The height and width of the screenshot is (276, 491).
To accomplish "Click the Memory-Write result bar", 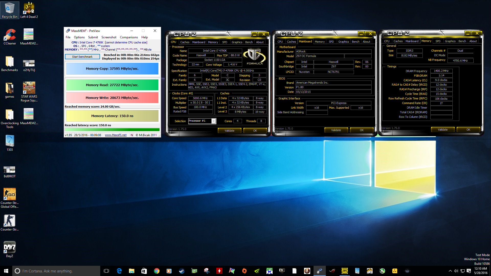I will pos(112,98).
